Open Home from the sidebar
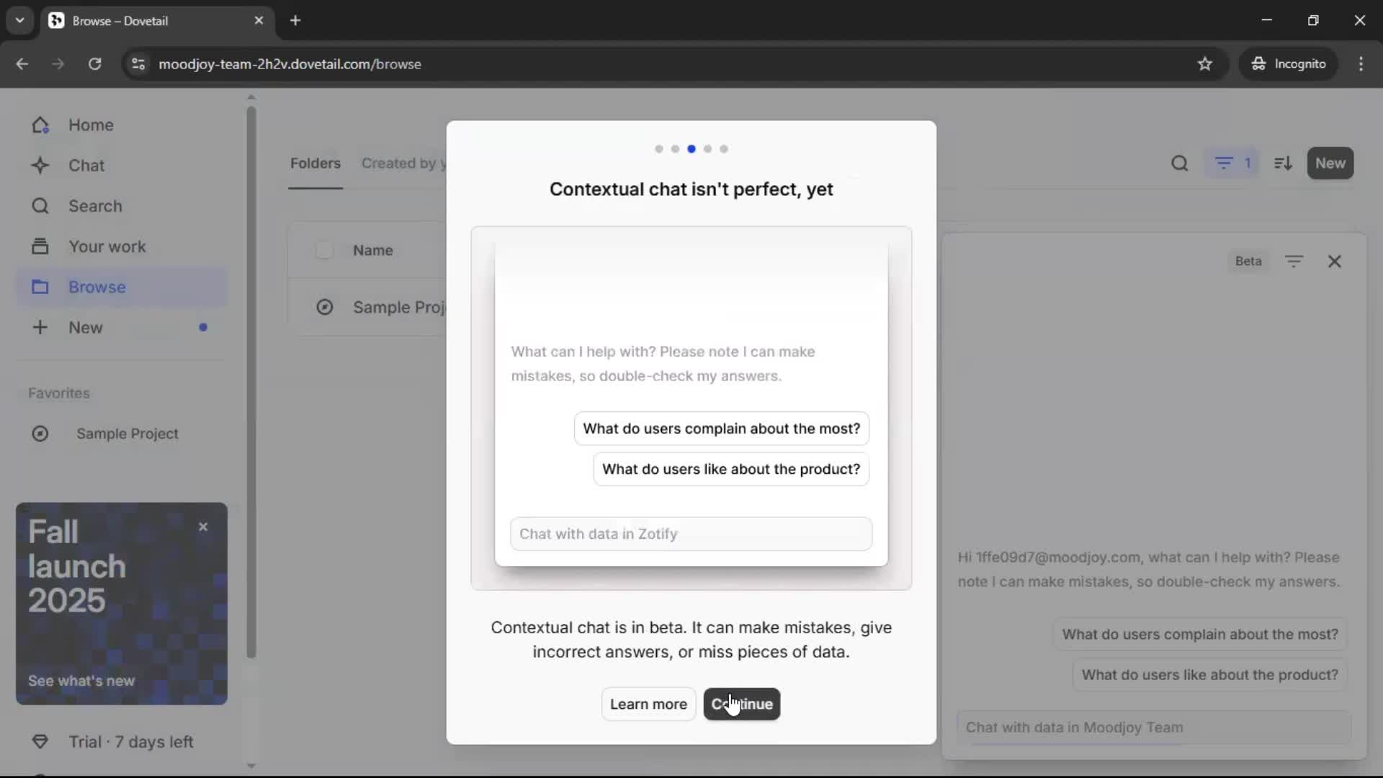The height and width of the screenshot is (778, 1383). tap(90, 125)
